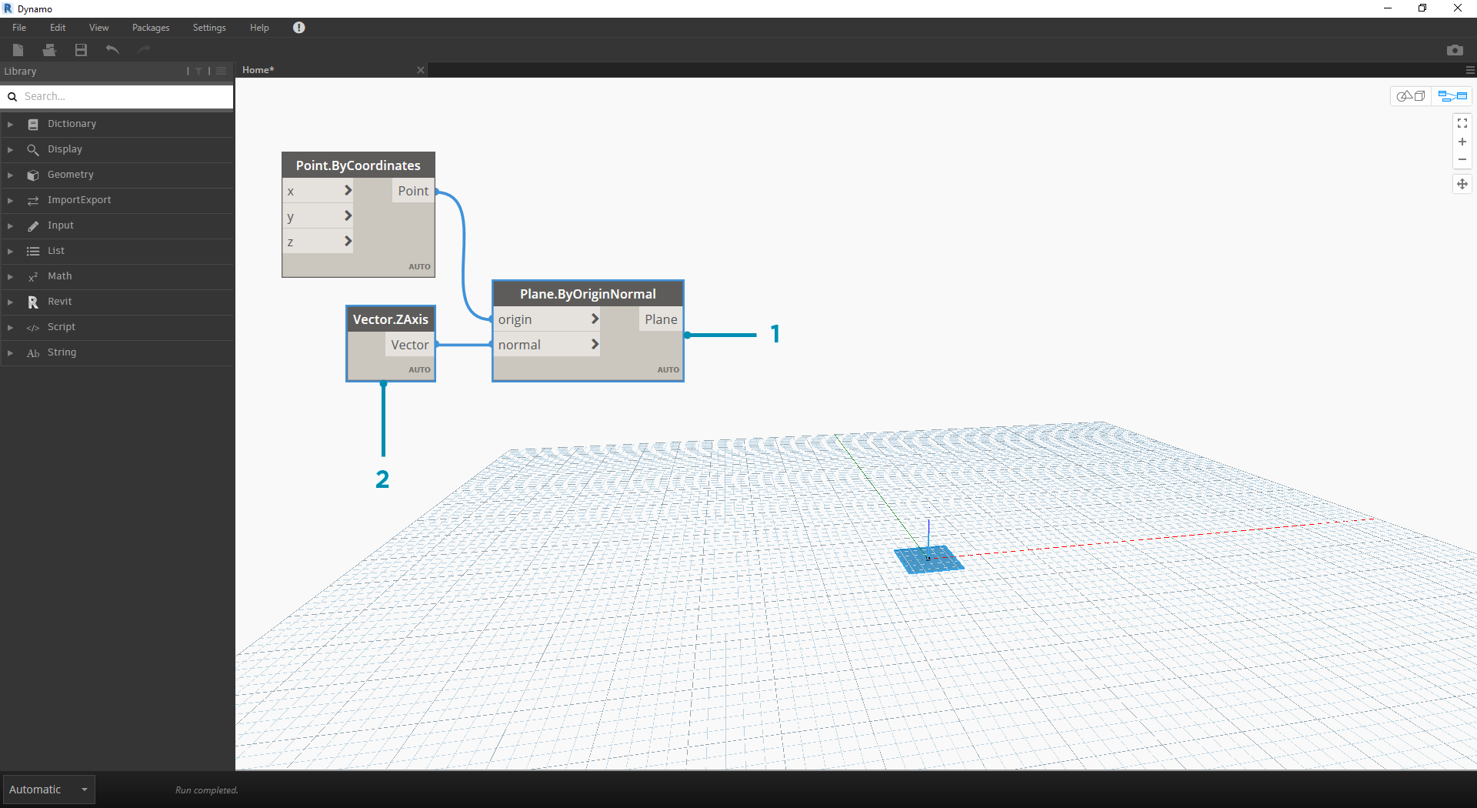
Task: Open the Settings menu
Action: click(209, 28)
